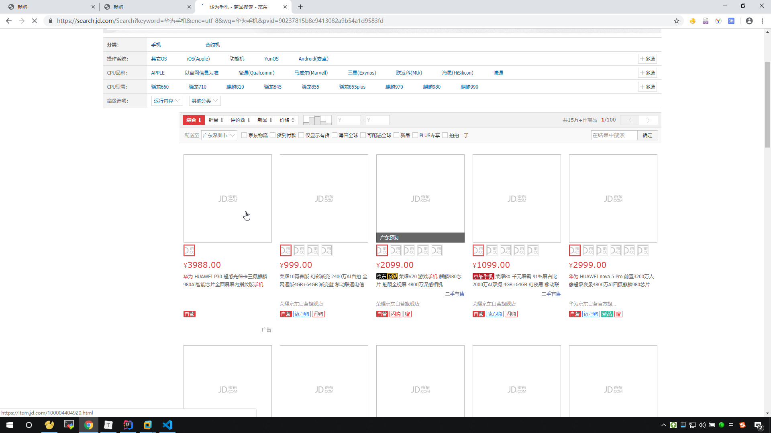Filter CPU model by 麒麟980
This screenshot has width=771, height=433.
pyautogui.click(x=432, y=87)
